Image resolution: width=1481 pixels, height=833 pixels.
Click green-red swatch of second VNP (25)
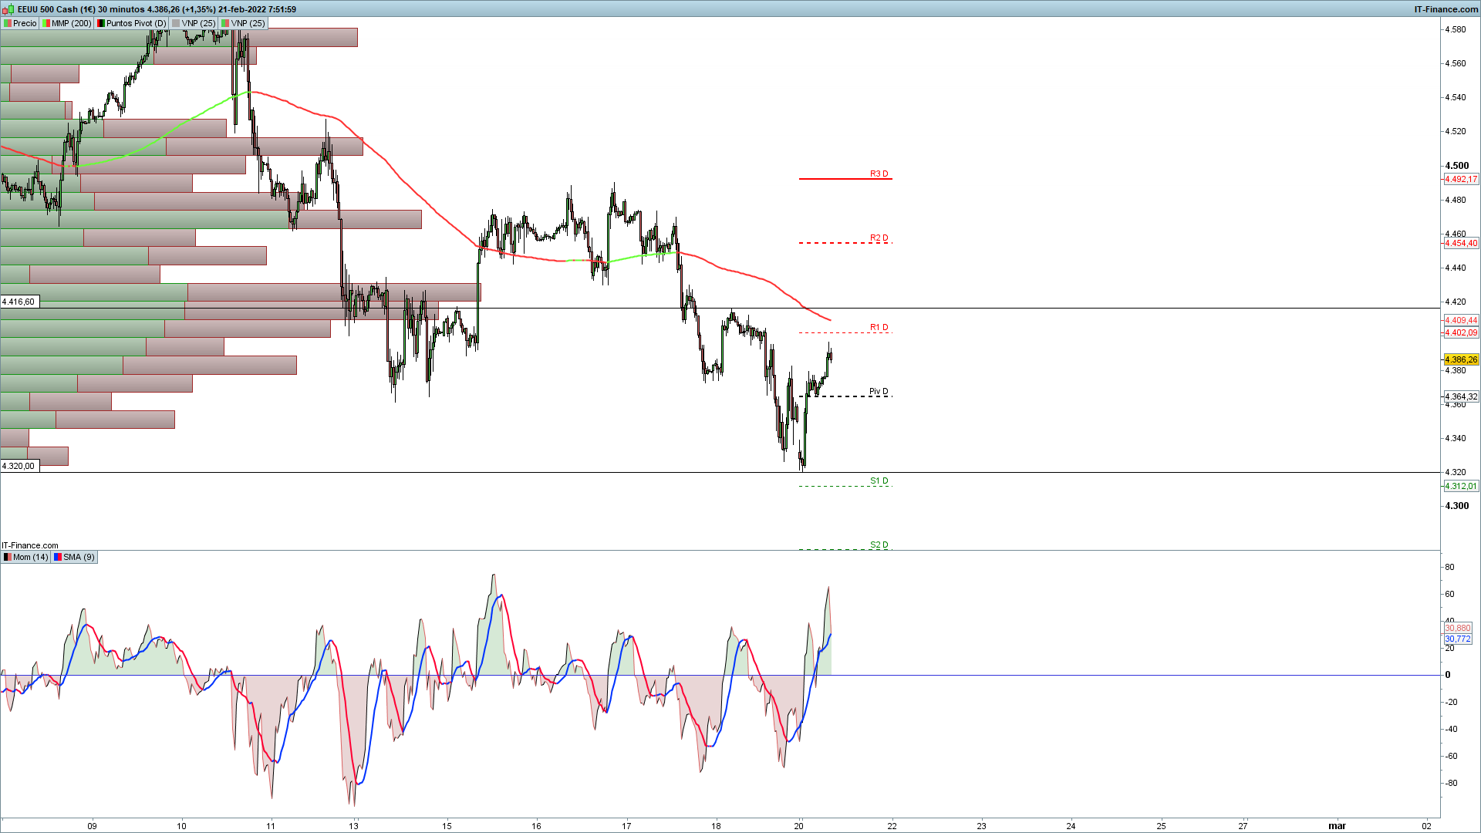pos(225,23)
